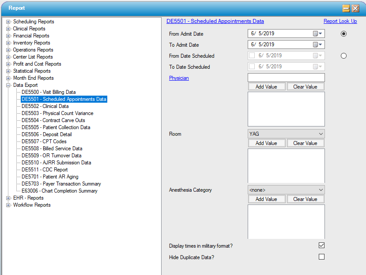Click inside the Physician text field
The image size is (366, 275).
pyautogui.click(x=286, y=78)
